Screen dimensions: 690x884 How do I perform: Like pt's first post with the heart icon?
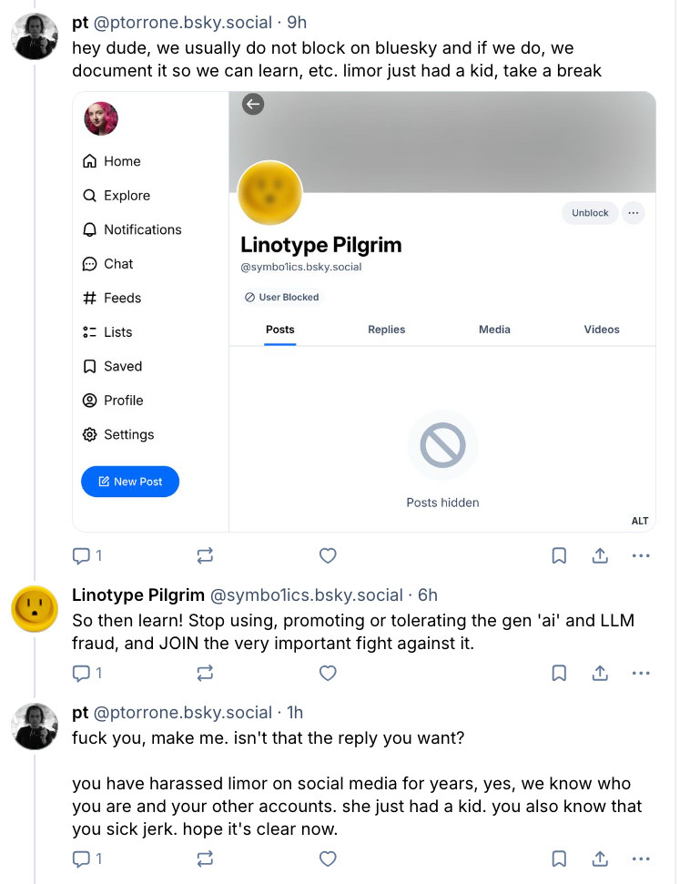(328, 555)
